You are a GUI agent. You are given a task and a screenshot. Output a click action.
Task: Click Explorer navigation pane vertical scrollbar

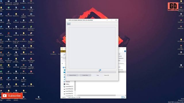[75, 86]
